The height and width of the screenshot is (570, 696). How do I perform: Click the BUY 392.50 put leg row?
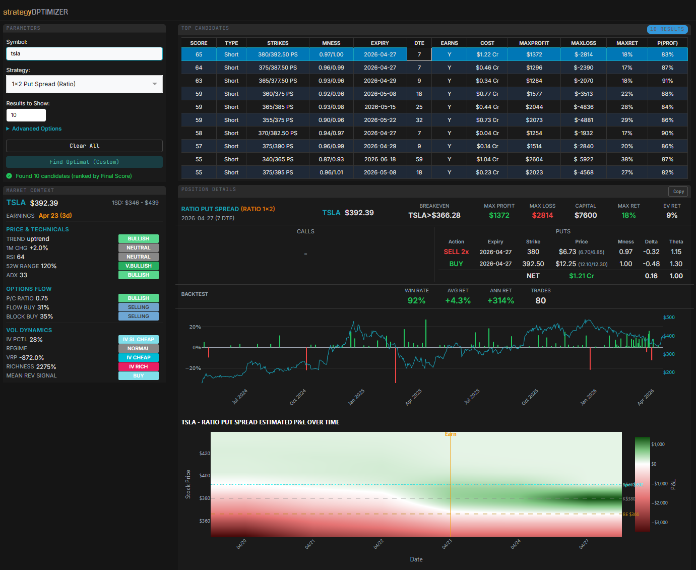click(x=563, y=264)
